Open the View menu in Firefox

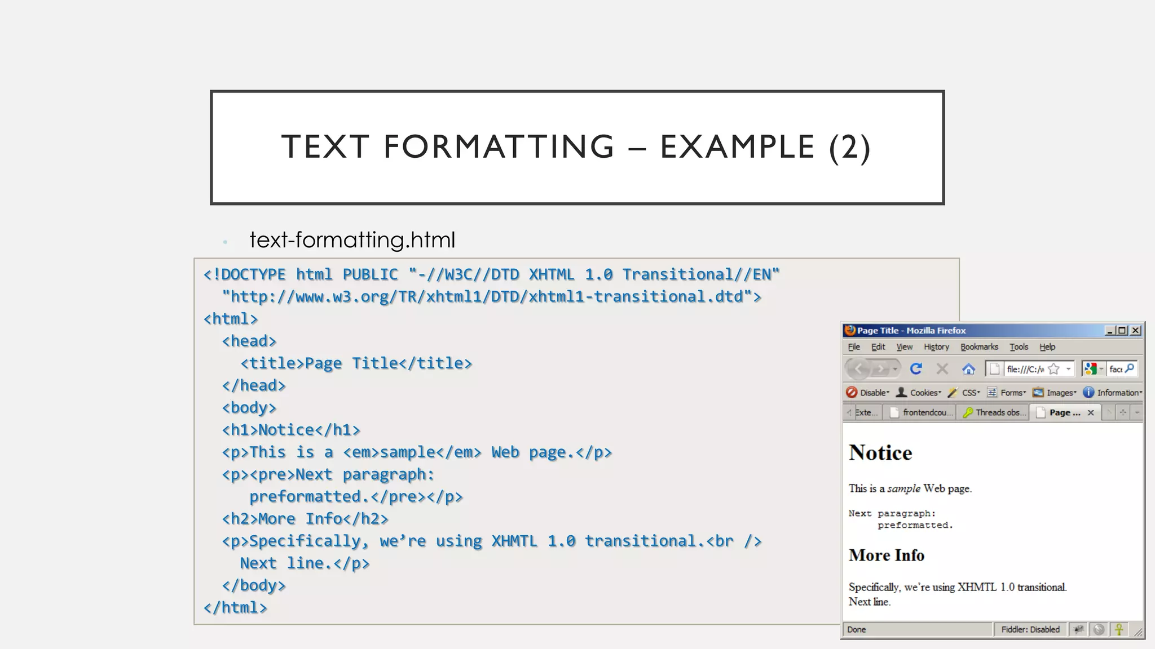coord(904,347)
